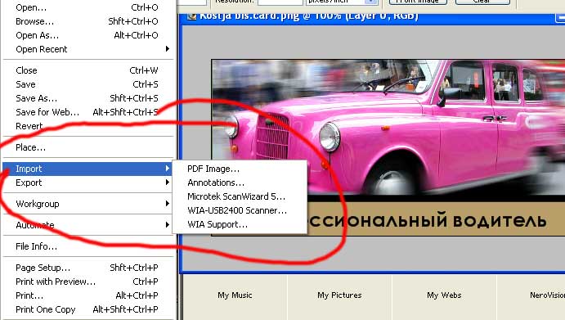Expand the Open Recent submenu
The image size is (565, 320).
tap(88, 49)
